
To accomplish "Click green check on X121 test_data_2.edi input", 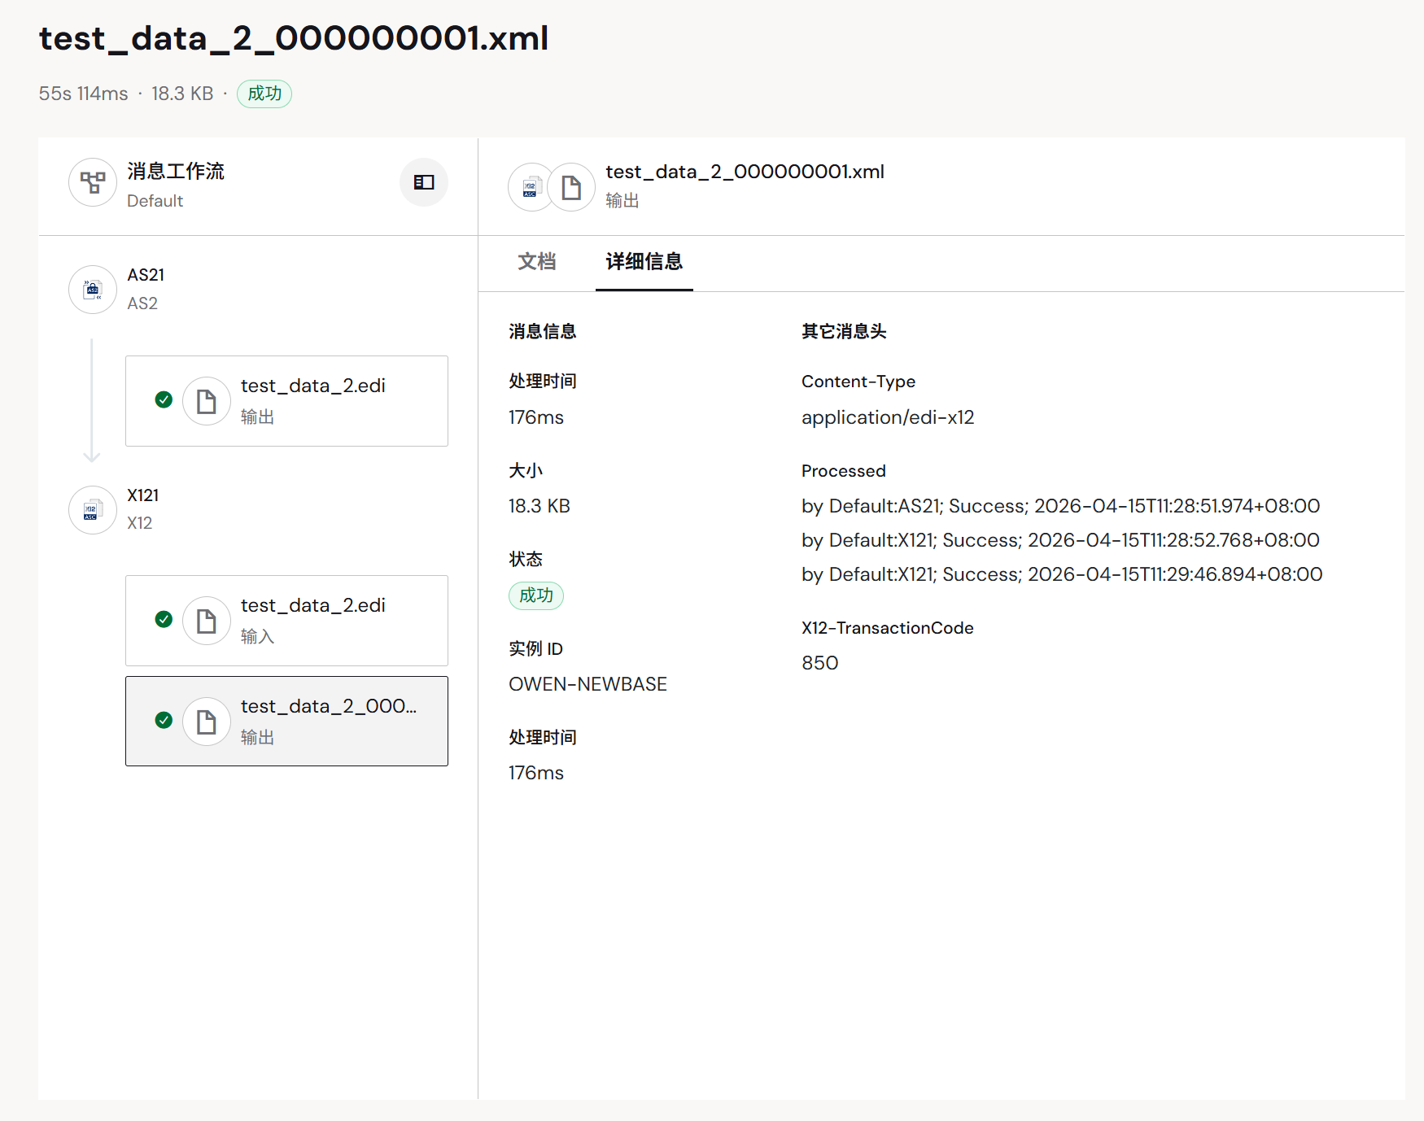I will [x=164, y=619].
